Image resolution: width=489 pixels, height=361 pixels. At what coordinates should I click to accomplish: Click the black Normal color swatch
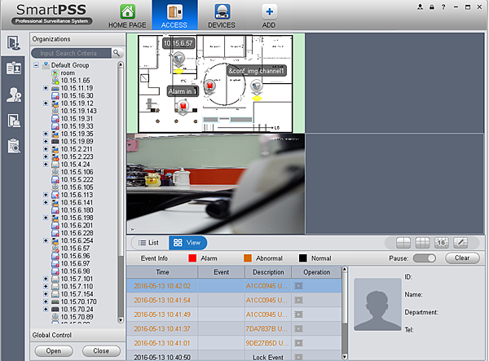click(303, 258)
